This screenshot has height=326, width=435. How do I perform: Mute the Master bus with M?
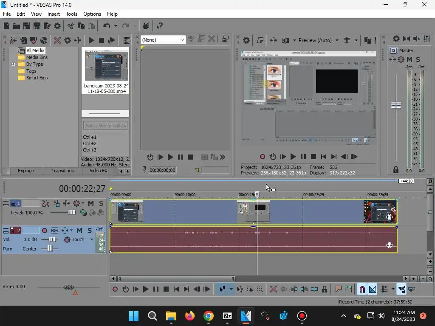point(410,59)
